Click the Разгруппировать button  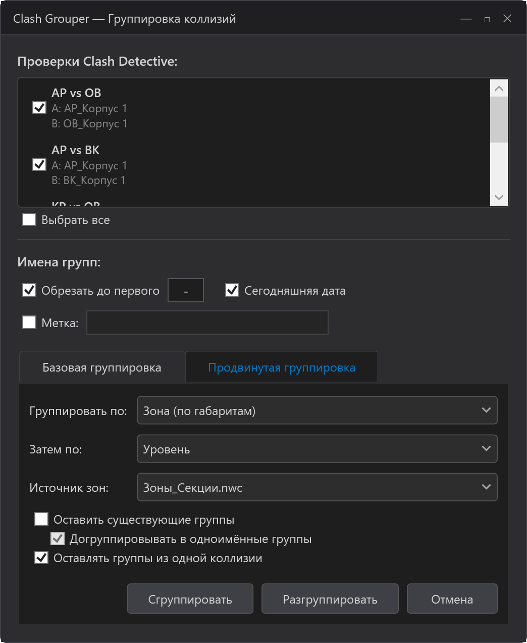point(330,599)
